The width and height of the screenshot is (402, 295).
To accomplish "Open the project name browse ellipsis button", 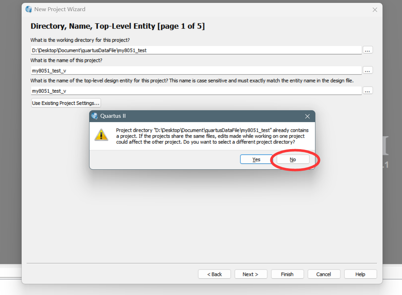I will 367,70.
